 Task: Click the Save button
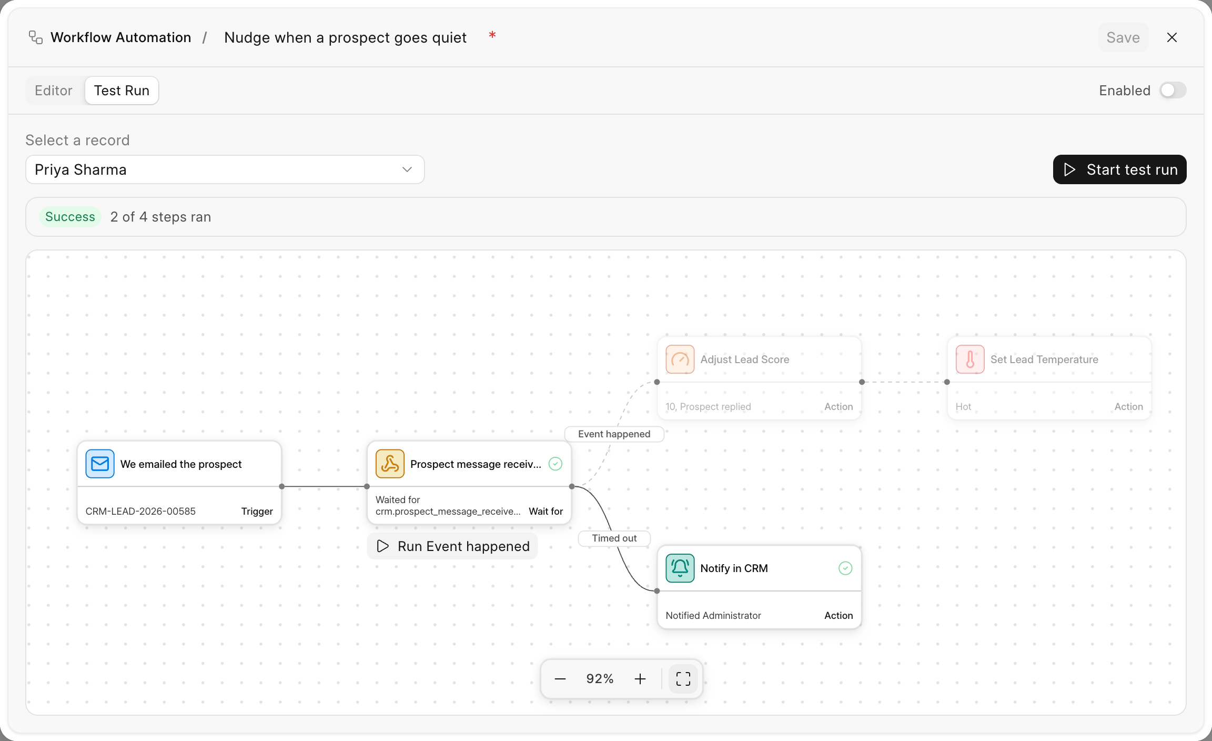1123,37
